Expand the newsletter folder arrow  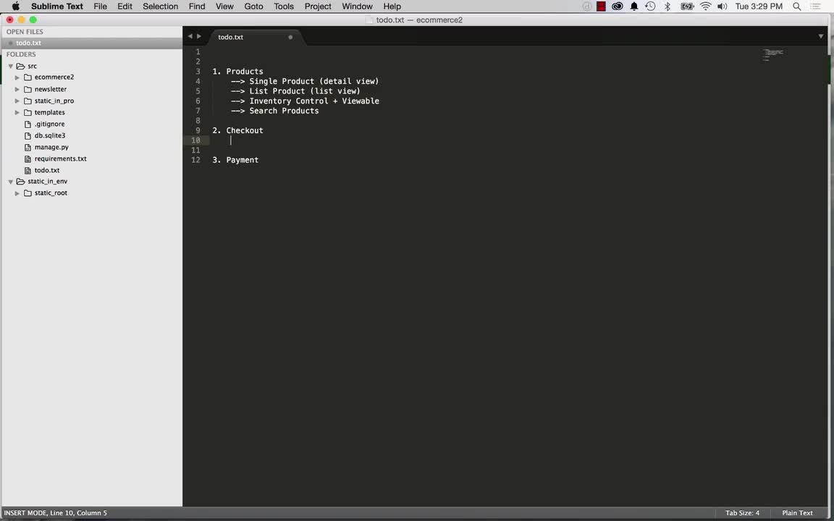[17, 89]
